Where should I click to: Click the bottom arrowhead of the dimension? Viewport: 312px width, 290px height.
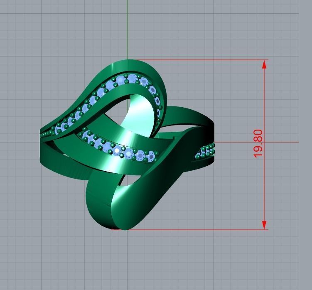(264, 225)
